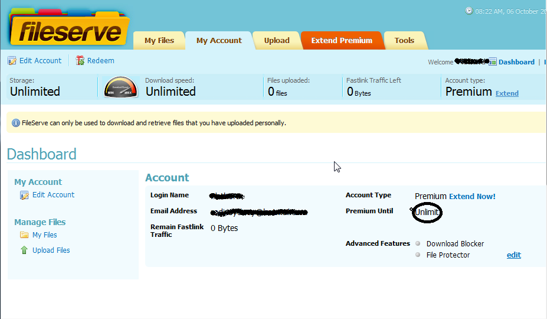Click the sidebar Edit Account icon

point(24,195)
